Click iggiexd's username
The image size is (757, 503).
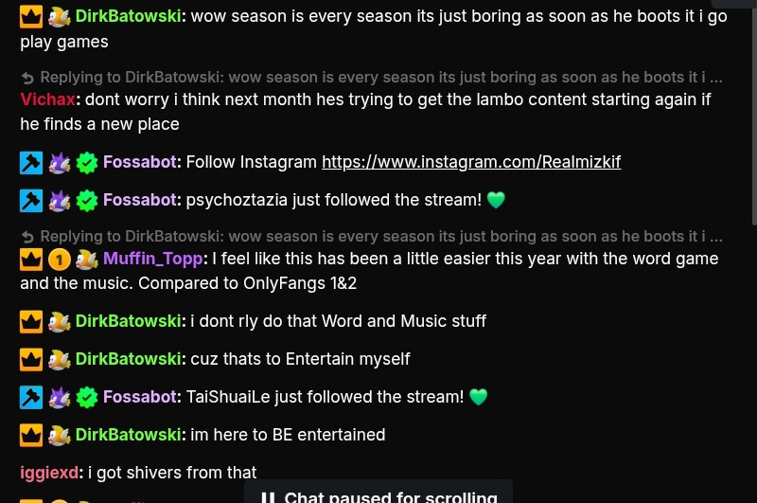pos(49,473)
